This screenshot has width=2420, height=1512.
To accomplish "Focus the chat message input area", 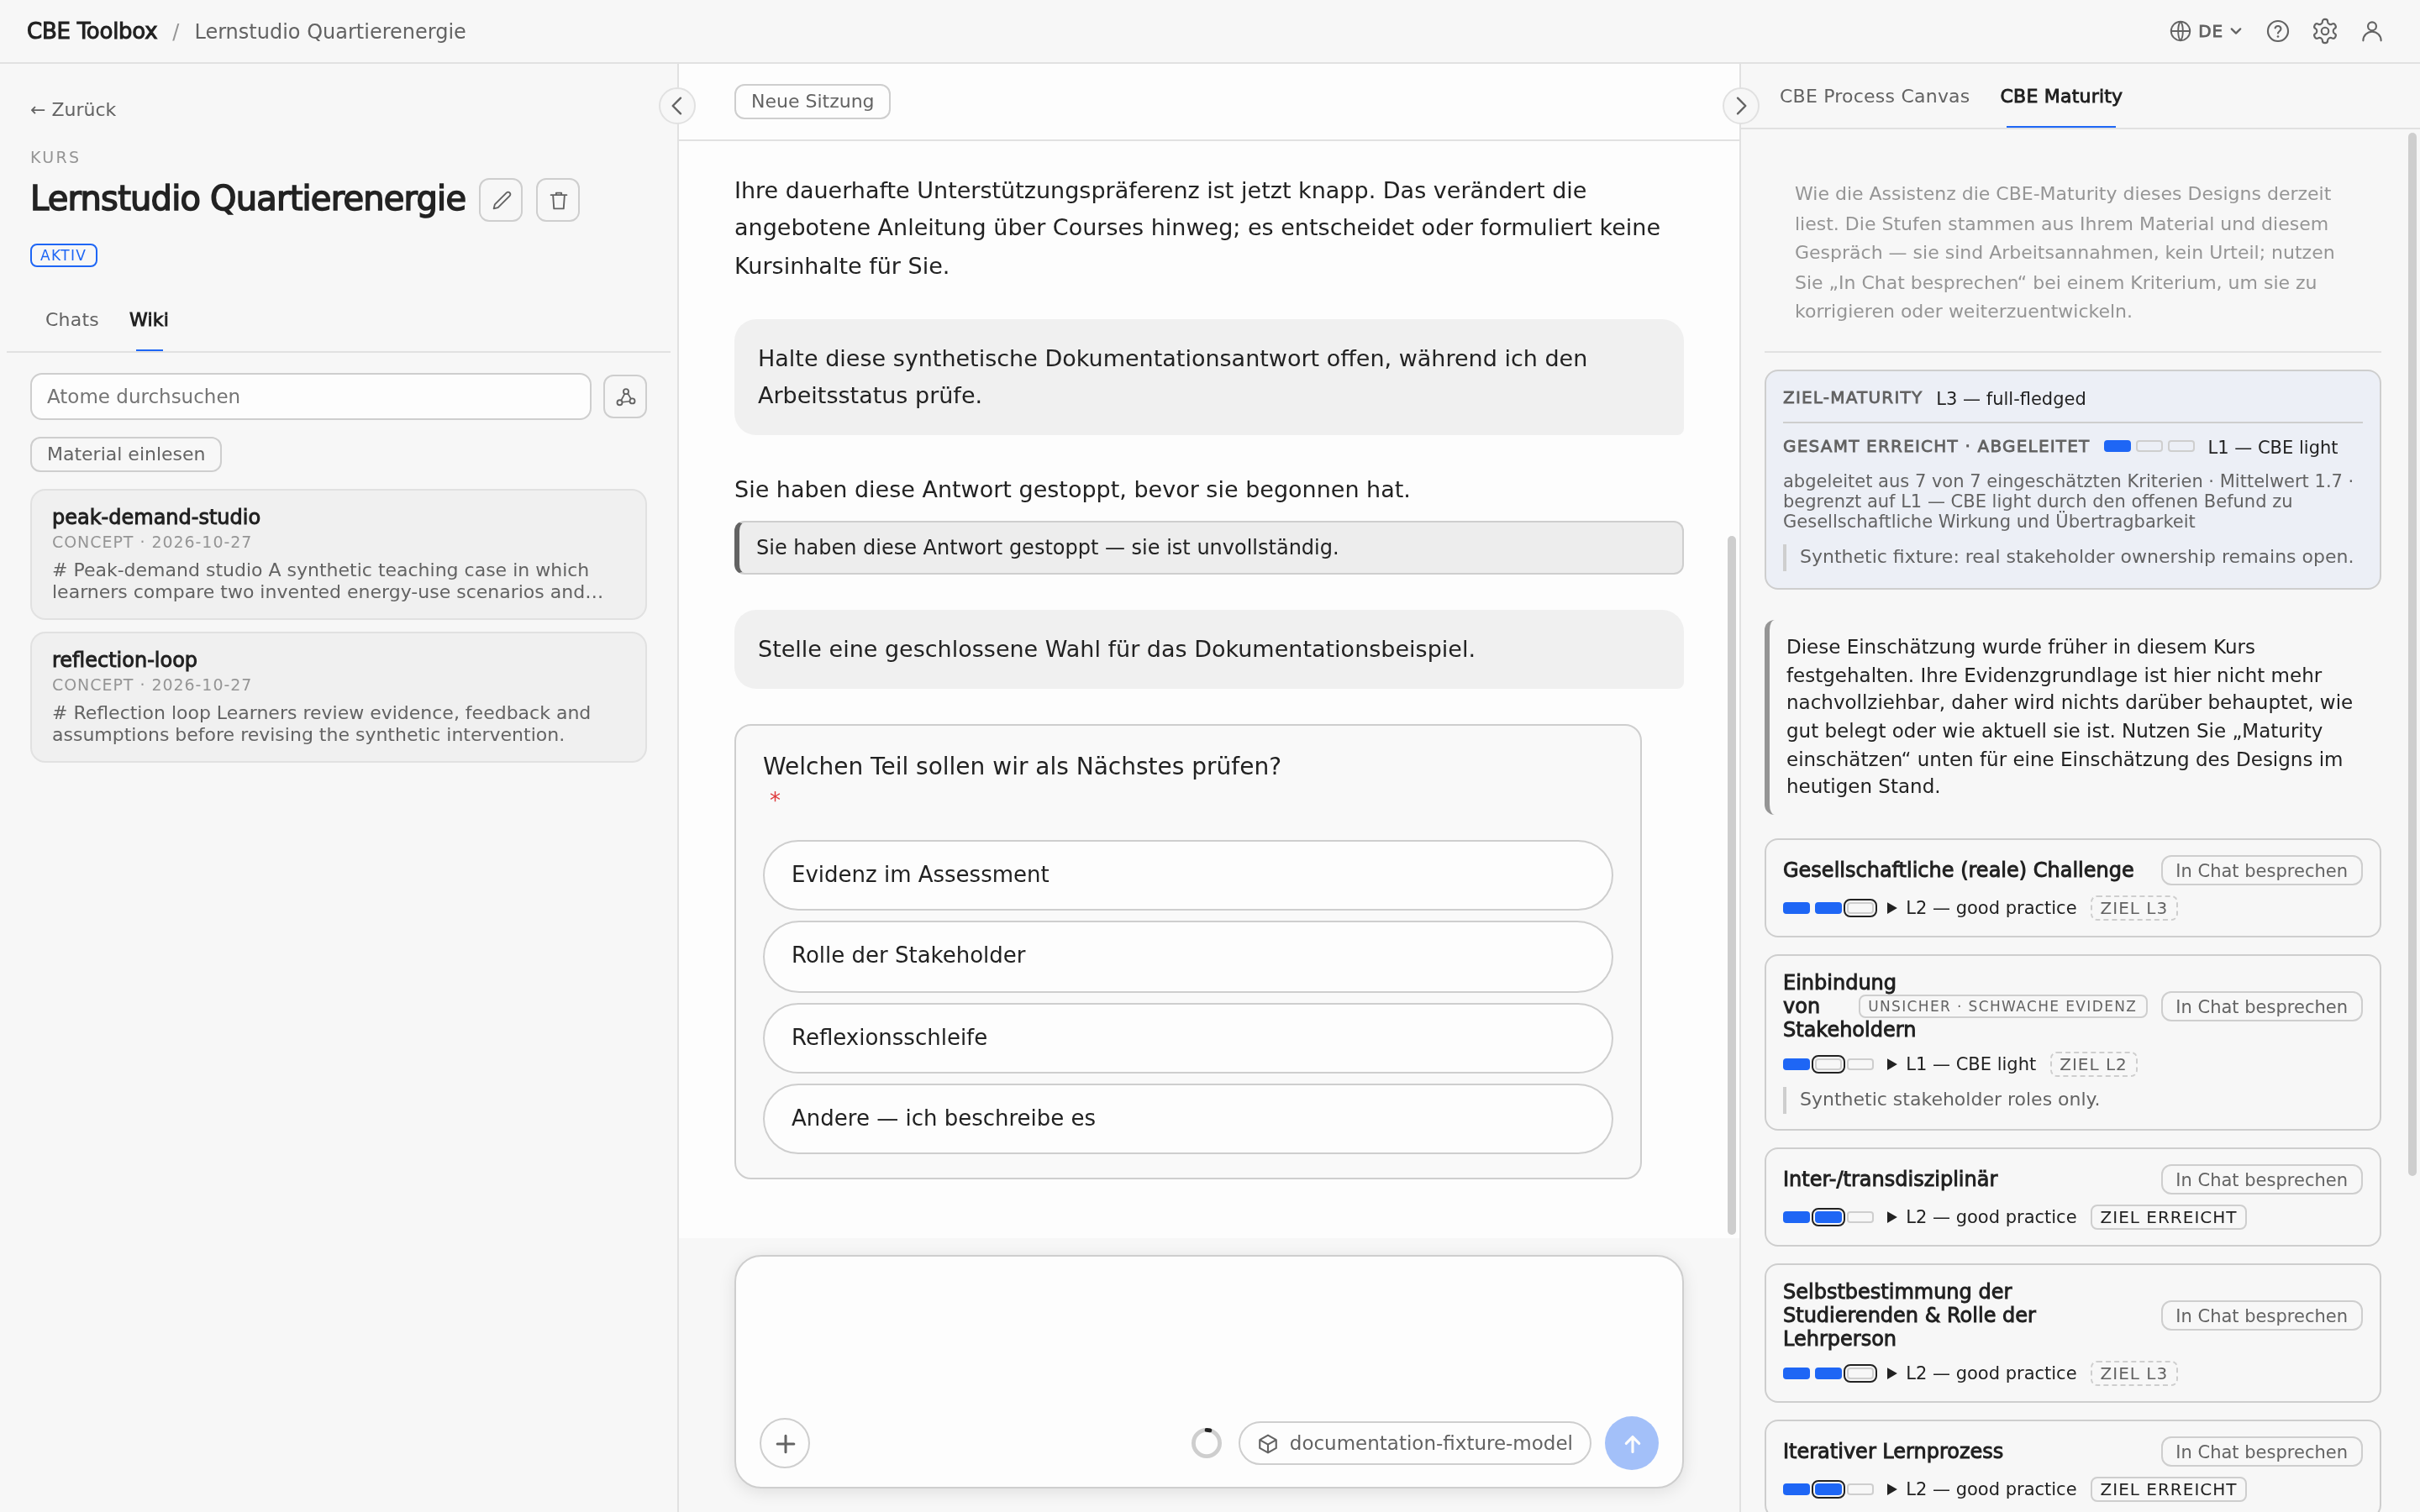I will click(x=1208, y=1335).
